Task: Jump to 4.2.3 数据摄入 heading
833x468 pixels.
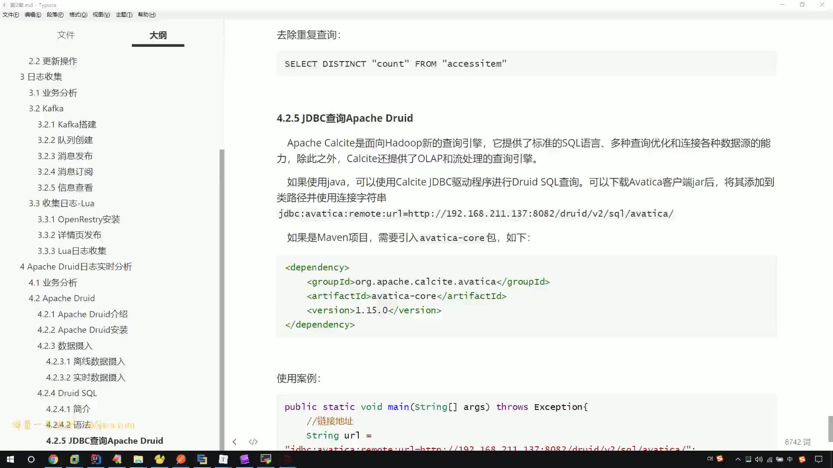Action: coord(65,346)
